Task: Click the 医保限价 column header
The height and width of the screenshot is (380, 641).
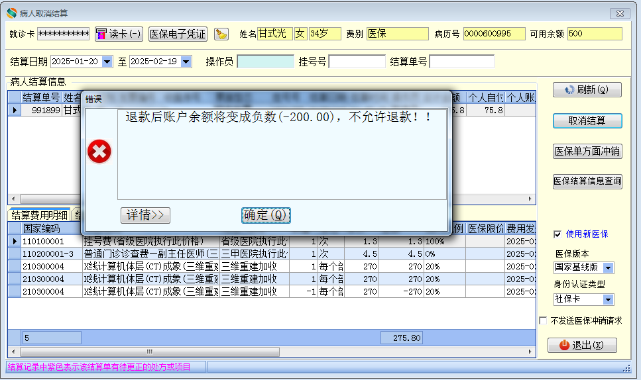Action: click(485, 228)
